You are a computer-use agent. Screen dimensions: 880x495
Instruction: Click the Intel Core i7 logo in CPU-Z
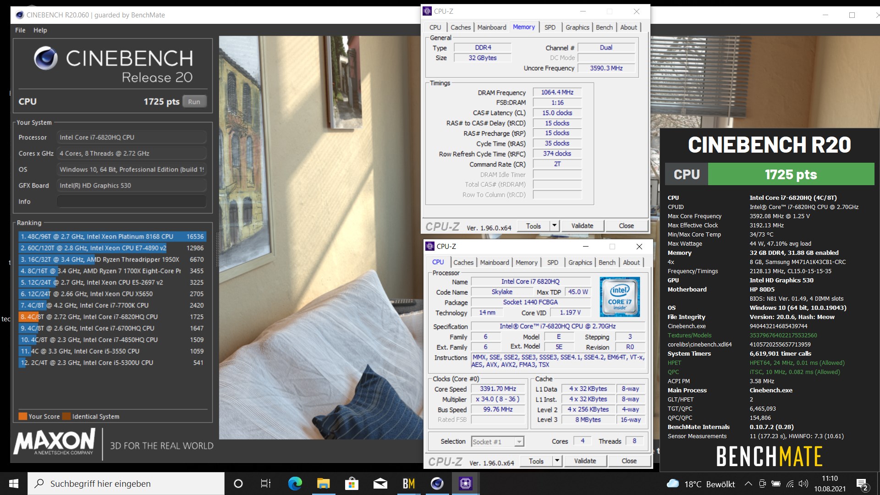click(x=620, y=297)
